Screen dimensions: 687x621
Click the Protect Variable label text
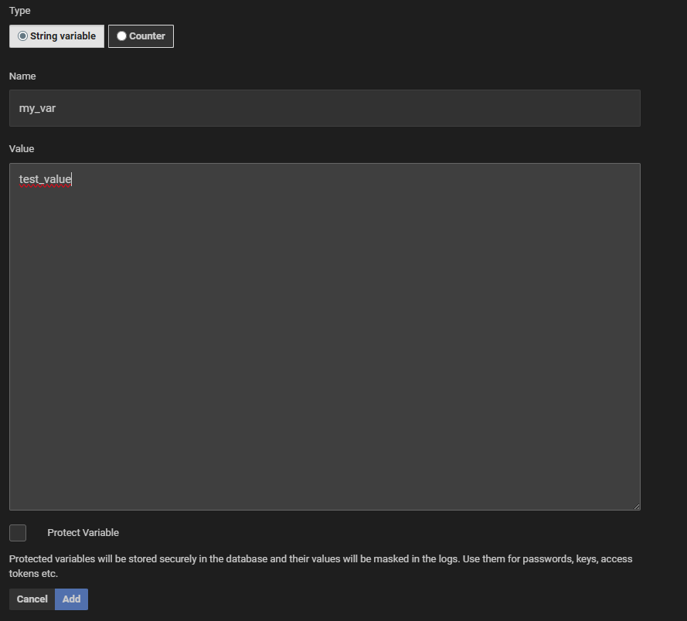[x=83, y=532]
